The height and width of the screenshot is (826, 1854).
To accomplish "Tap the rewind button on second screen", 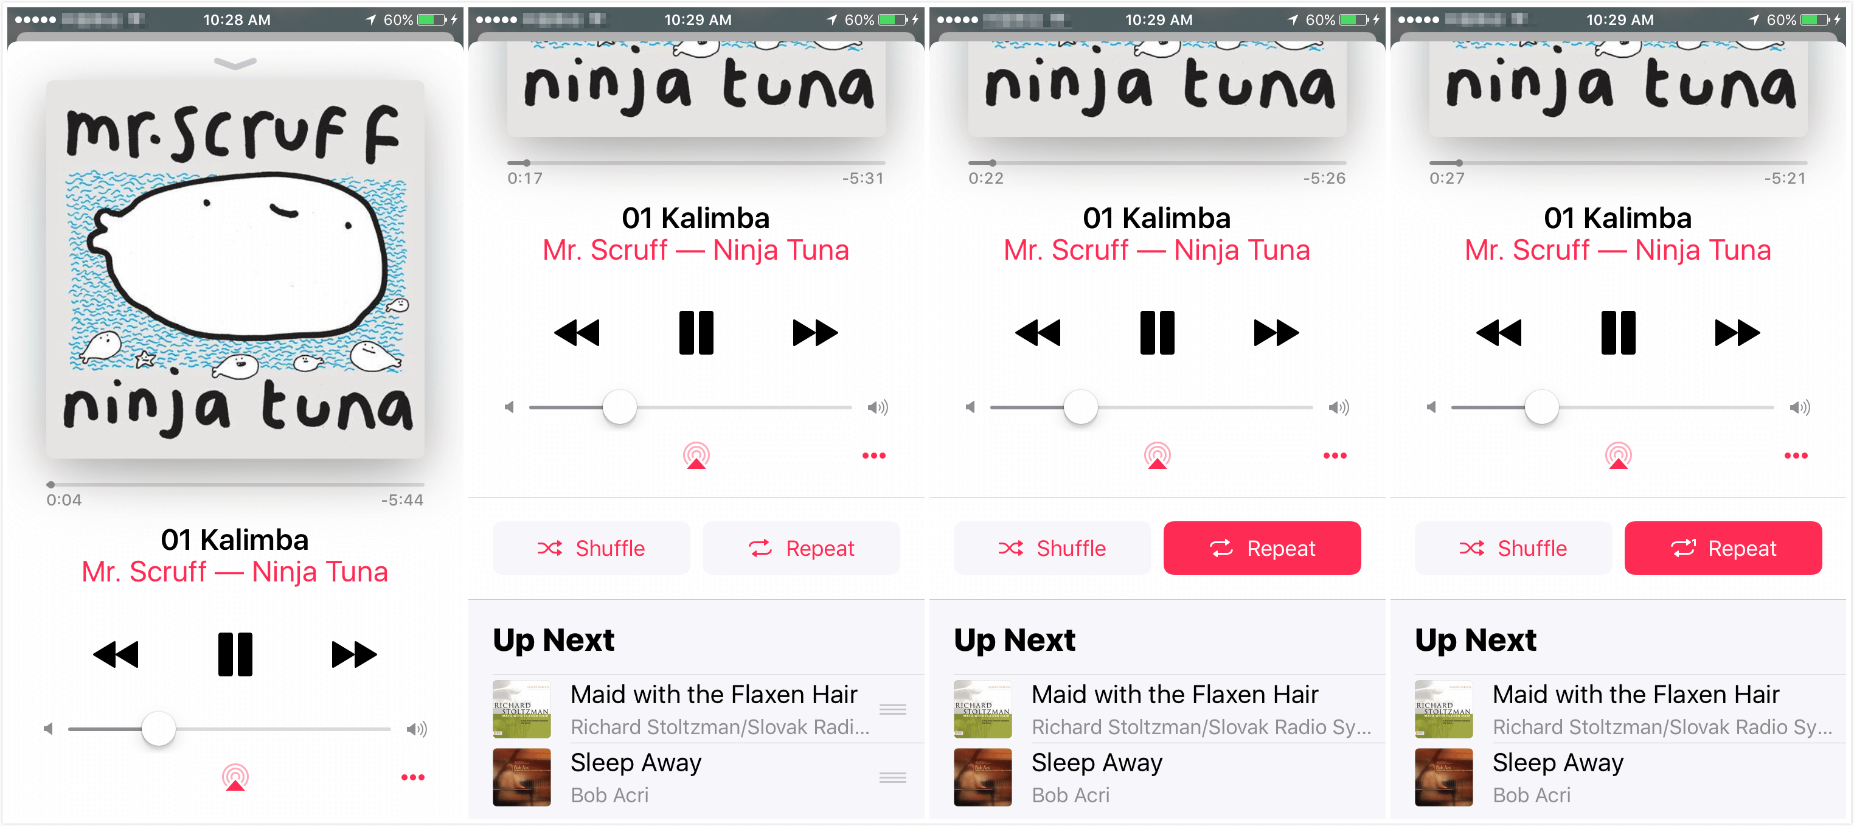I will [578, 333].
